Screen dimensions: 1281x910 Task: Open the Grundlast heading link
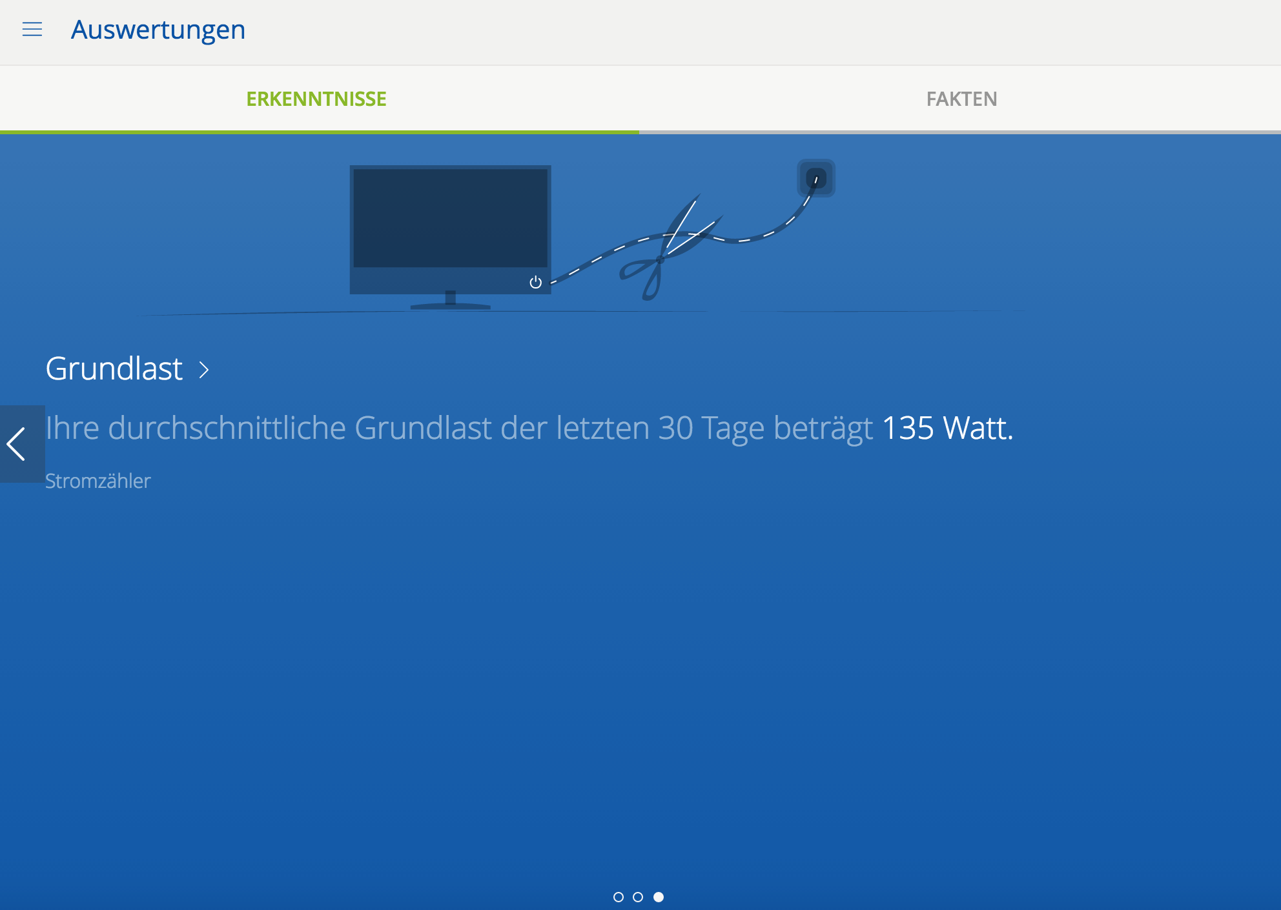[114, 369]
